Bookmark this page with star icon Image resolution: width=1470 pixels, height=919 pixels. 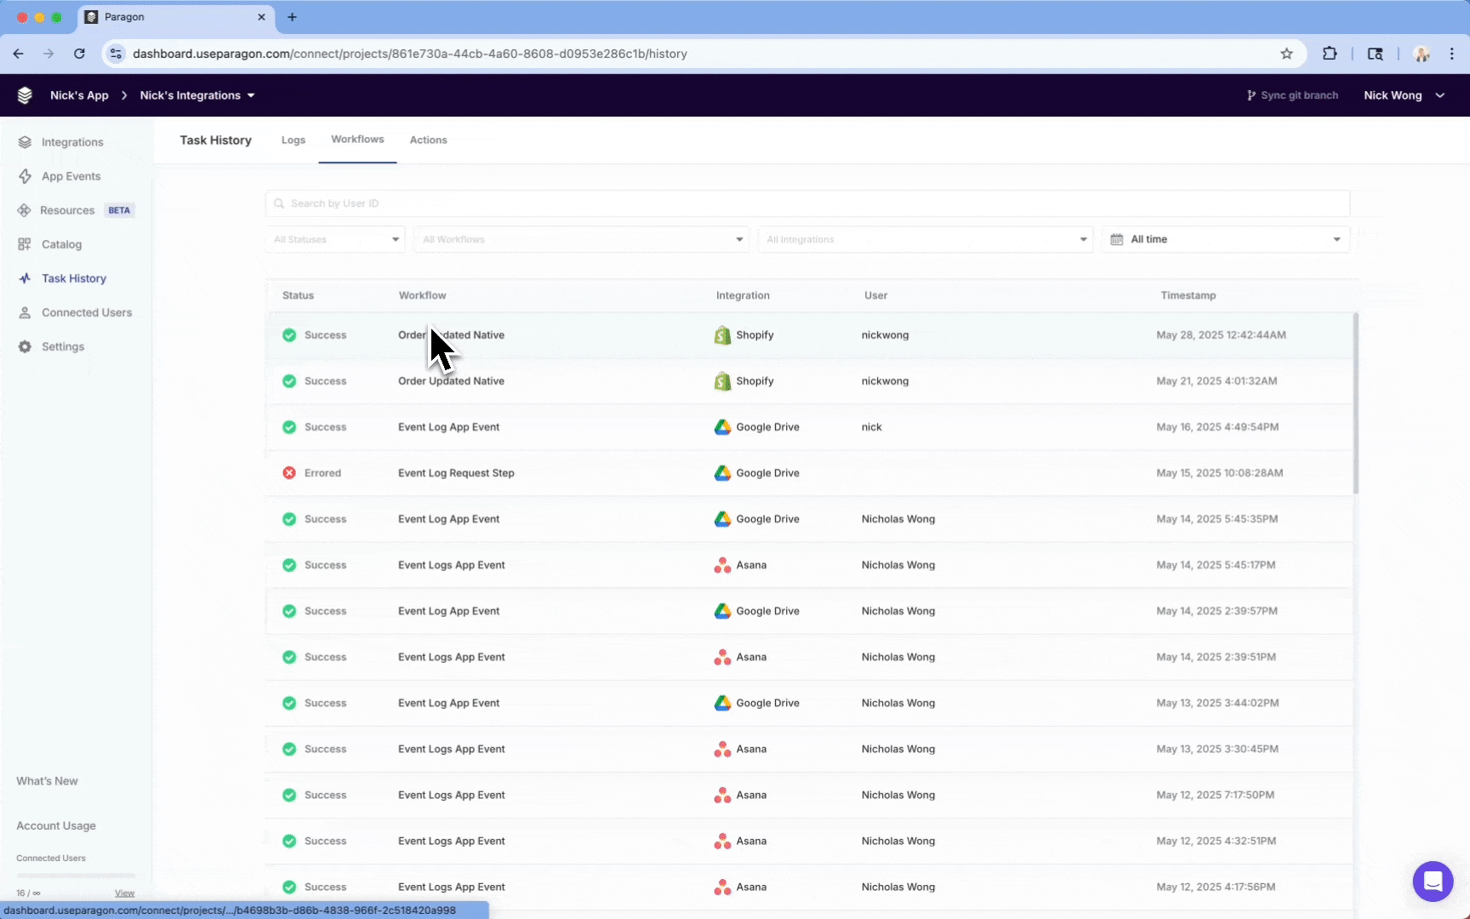(1286, 54)
